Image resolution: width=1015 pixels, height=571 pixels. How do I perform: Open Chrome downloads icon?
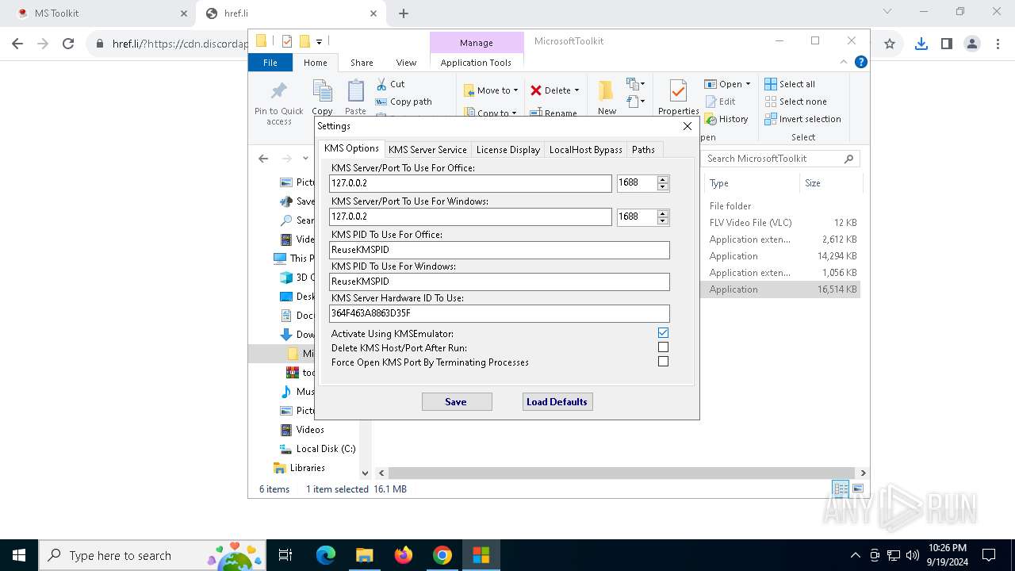(921, 44)
